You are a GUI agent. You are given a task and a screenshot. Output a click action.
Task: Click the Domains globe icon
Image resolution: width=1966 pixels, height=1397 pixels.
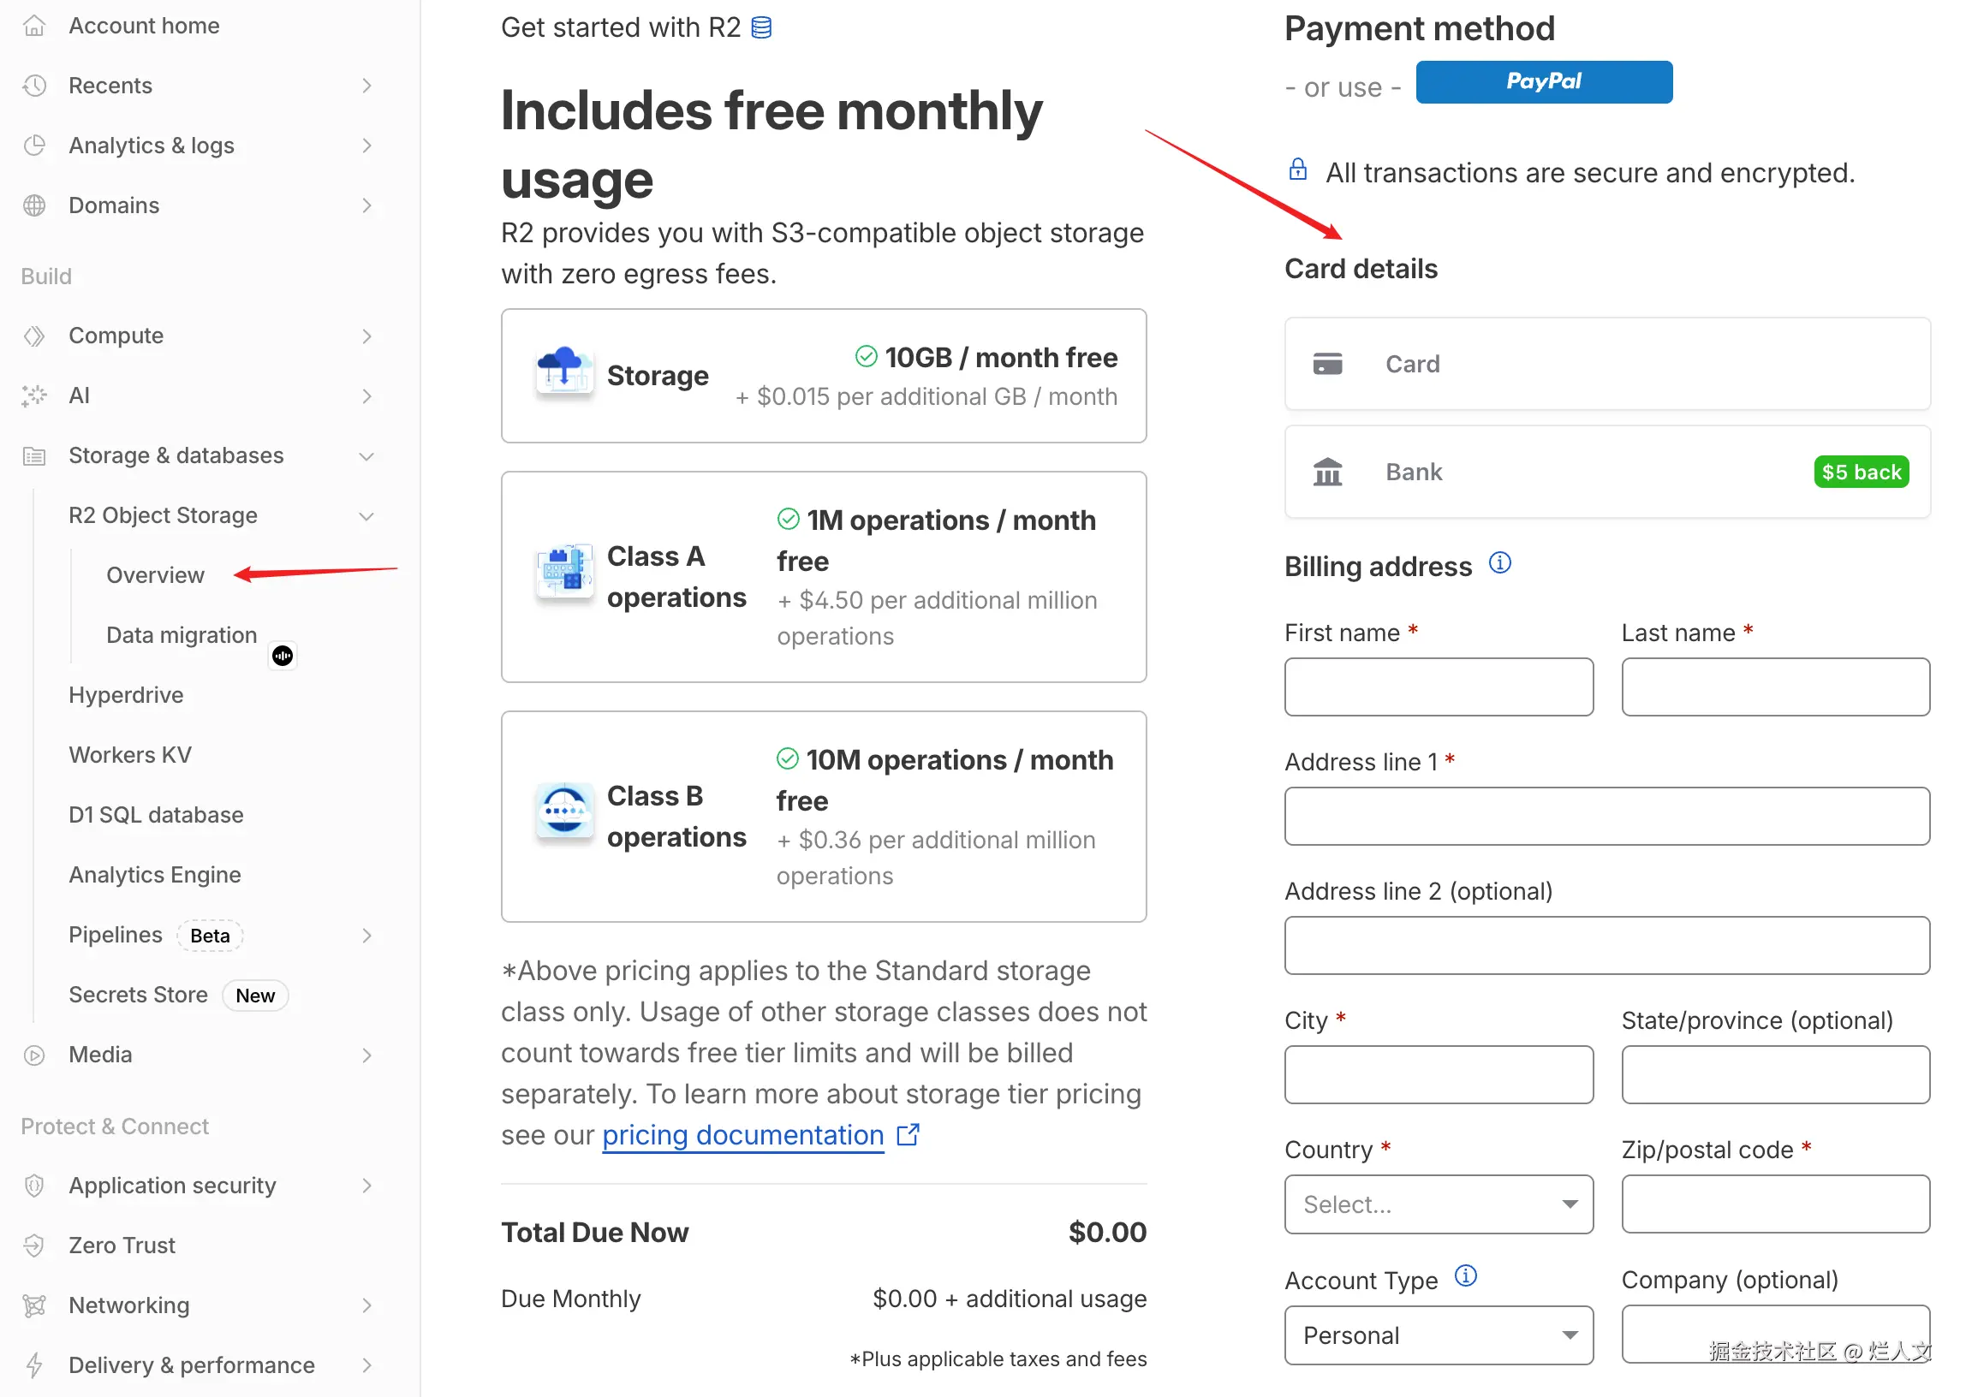[34, 205]
